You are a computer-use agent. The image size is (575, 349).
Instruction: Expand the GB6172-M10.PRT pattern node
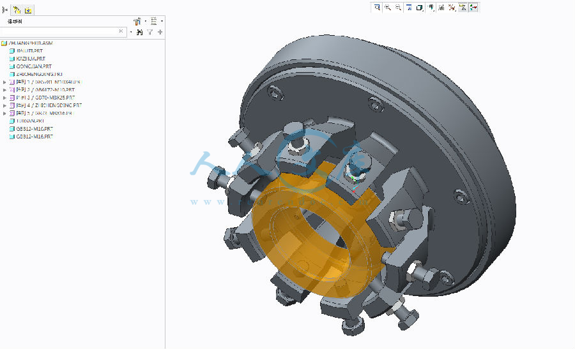click(4, 90)
